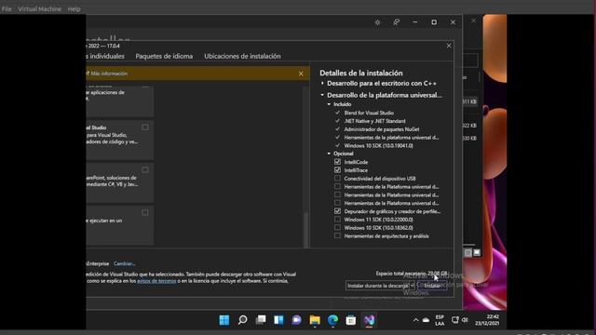Open the Widgets panel from the taskbar
Screen dimensions: 596x335
pos(278,320)
